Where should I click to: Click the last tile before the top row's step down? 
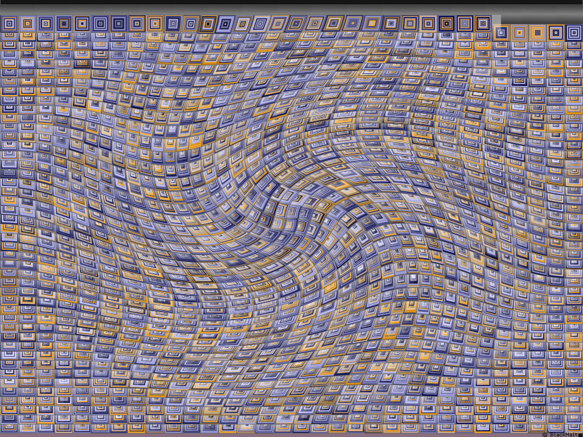[483, 23]
